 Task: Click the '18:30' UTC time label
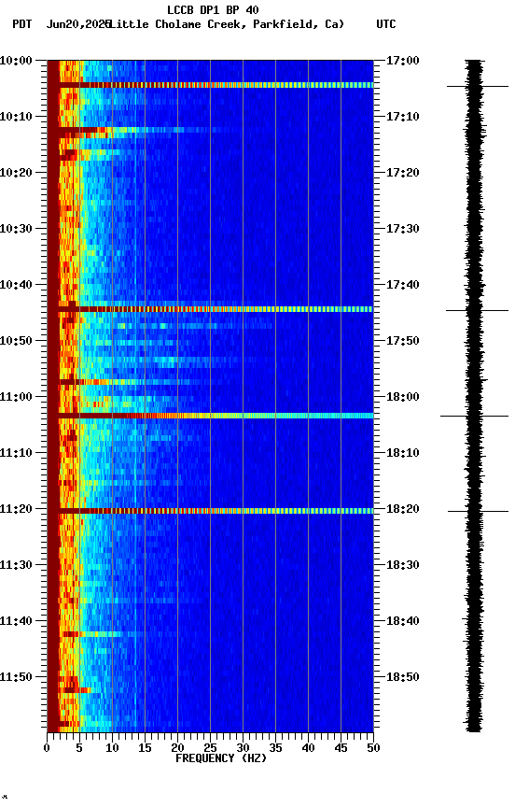coord(403,565)
